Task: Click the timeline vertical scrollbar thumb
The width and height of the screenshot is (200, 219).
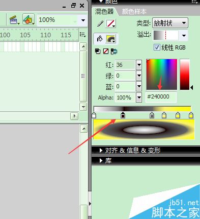Action: click(x=83, y=76)
